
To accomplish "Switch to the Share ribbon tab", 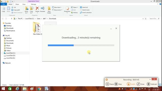I will (x=17, y=4).
